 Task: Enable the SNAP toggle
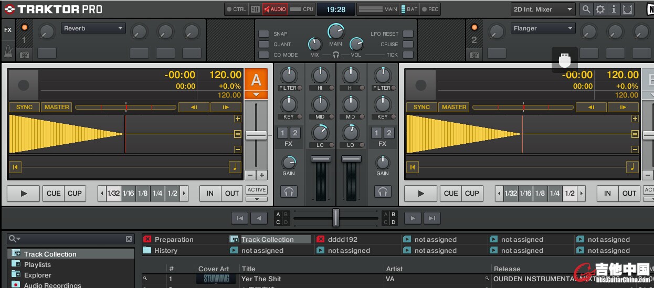pyautogui.click(x=263, y=34)
